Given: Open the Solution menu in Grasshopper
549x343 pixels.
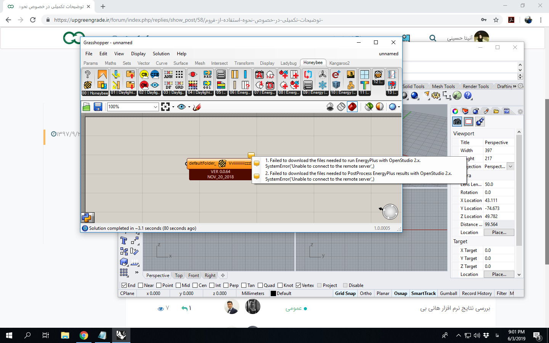Looking at the screenshot, I should coord(161,54).
